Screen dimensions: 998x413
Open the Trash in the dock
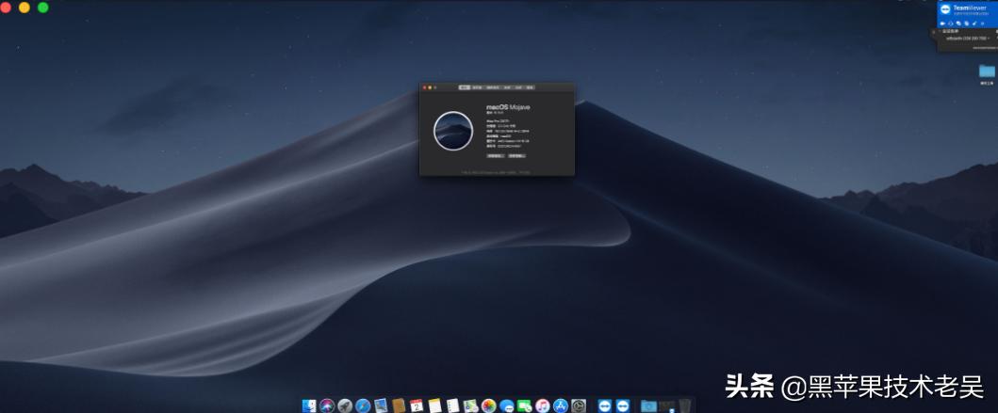tap(684, 405)
